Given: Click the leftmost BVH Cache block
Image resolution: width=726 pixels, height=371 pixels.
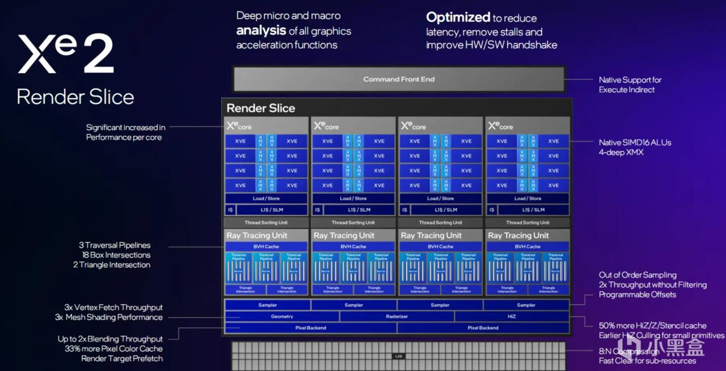Looking at the screenshot, I should click(266, 247).
